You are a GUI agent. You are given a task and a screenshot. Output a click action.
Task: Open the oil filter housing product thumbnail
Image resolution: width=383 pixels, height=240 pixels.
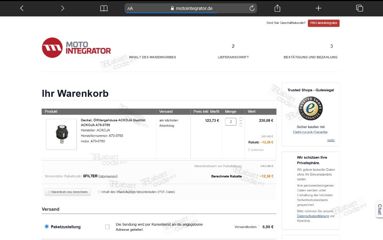tap(61, 134)
